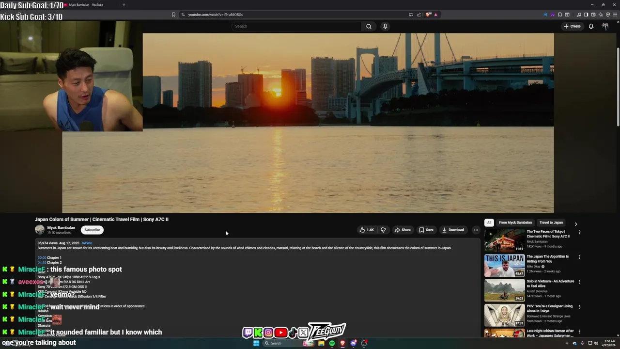Open options menu for Solo in Vietnam
This screenshot has height=349, width=620.
tap(579, 282)
